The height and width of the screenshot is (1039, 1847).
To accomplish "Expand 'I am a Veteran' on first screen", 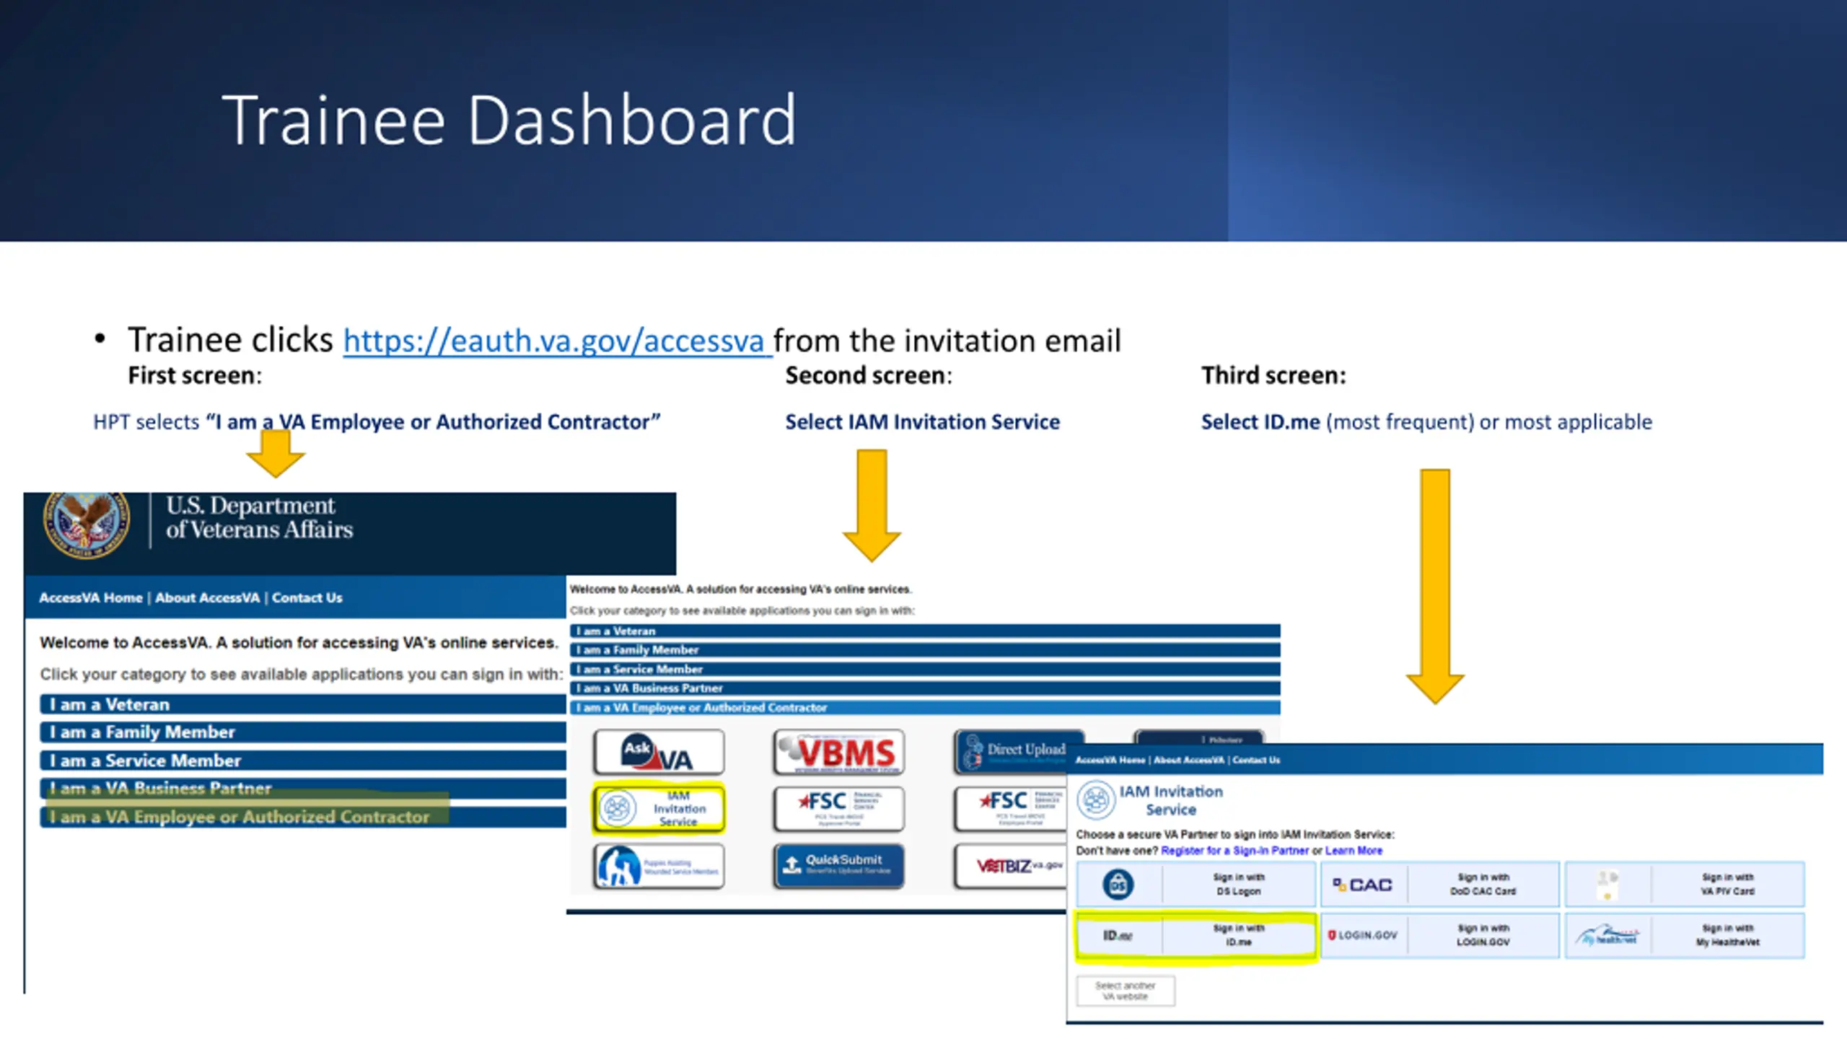I will (x=303, y=704).
